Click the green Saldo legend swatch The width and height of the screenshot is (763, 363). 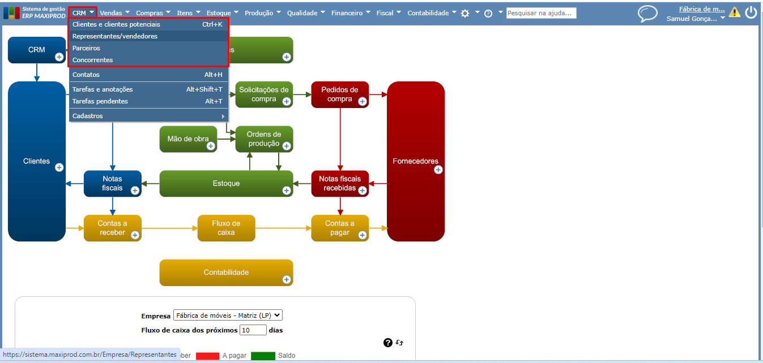click(x=263, y=356)
